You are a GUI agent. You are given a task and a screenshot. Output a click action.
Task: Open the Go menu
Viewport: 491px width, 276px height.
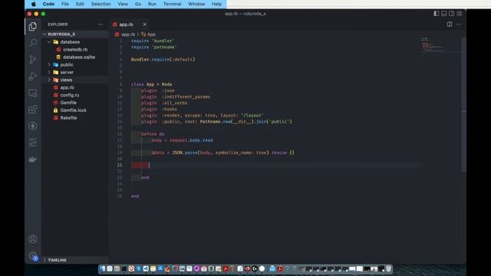(138, 4)
